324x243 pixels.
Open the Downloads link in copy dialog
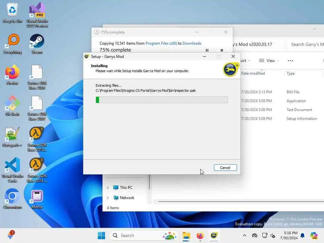click(x=192, y=43)
